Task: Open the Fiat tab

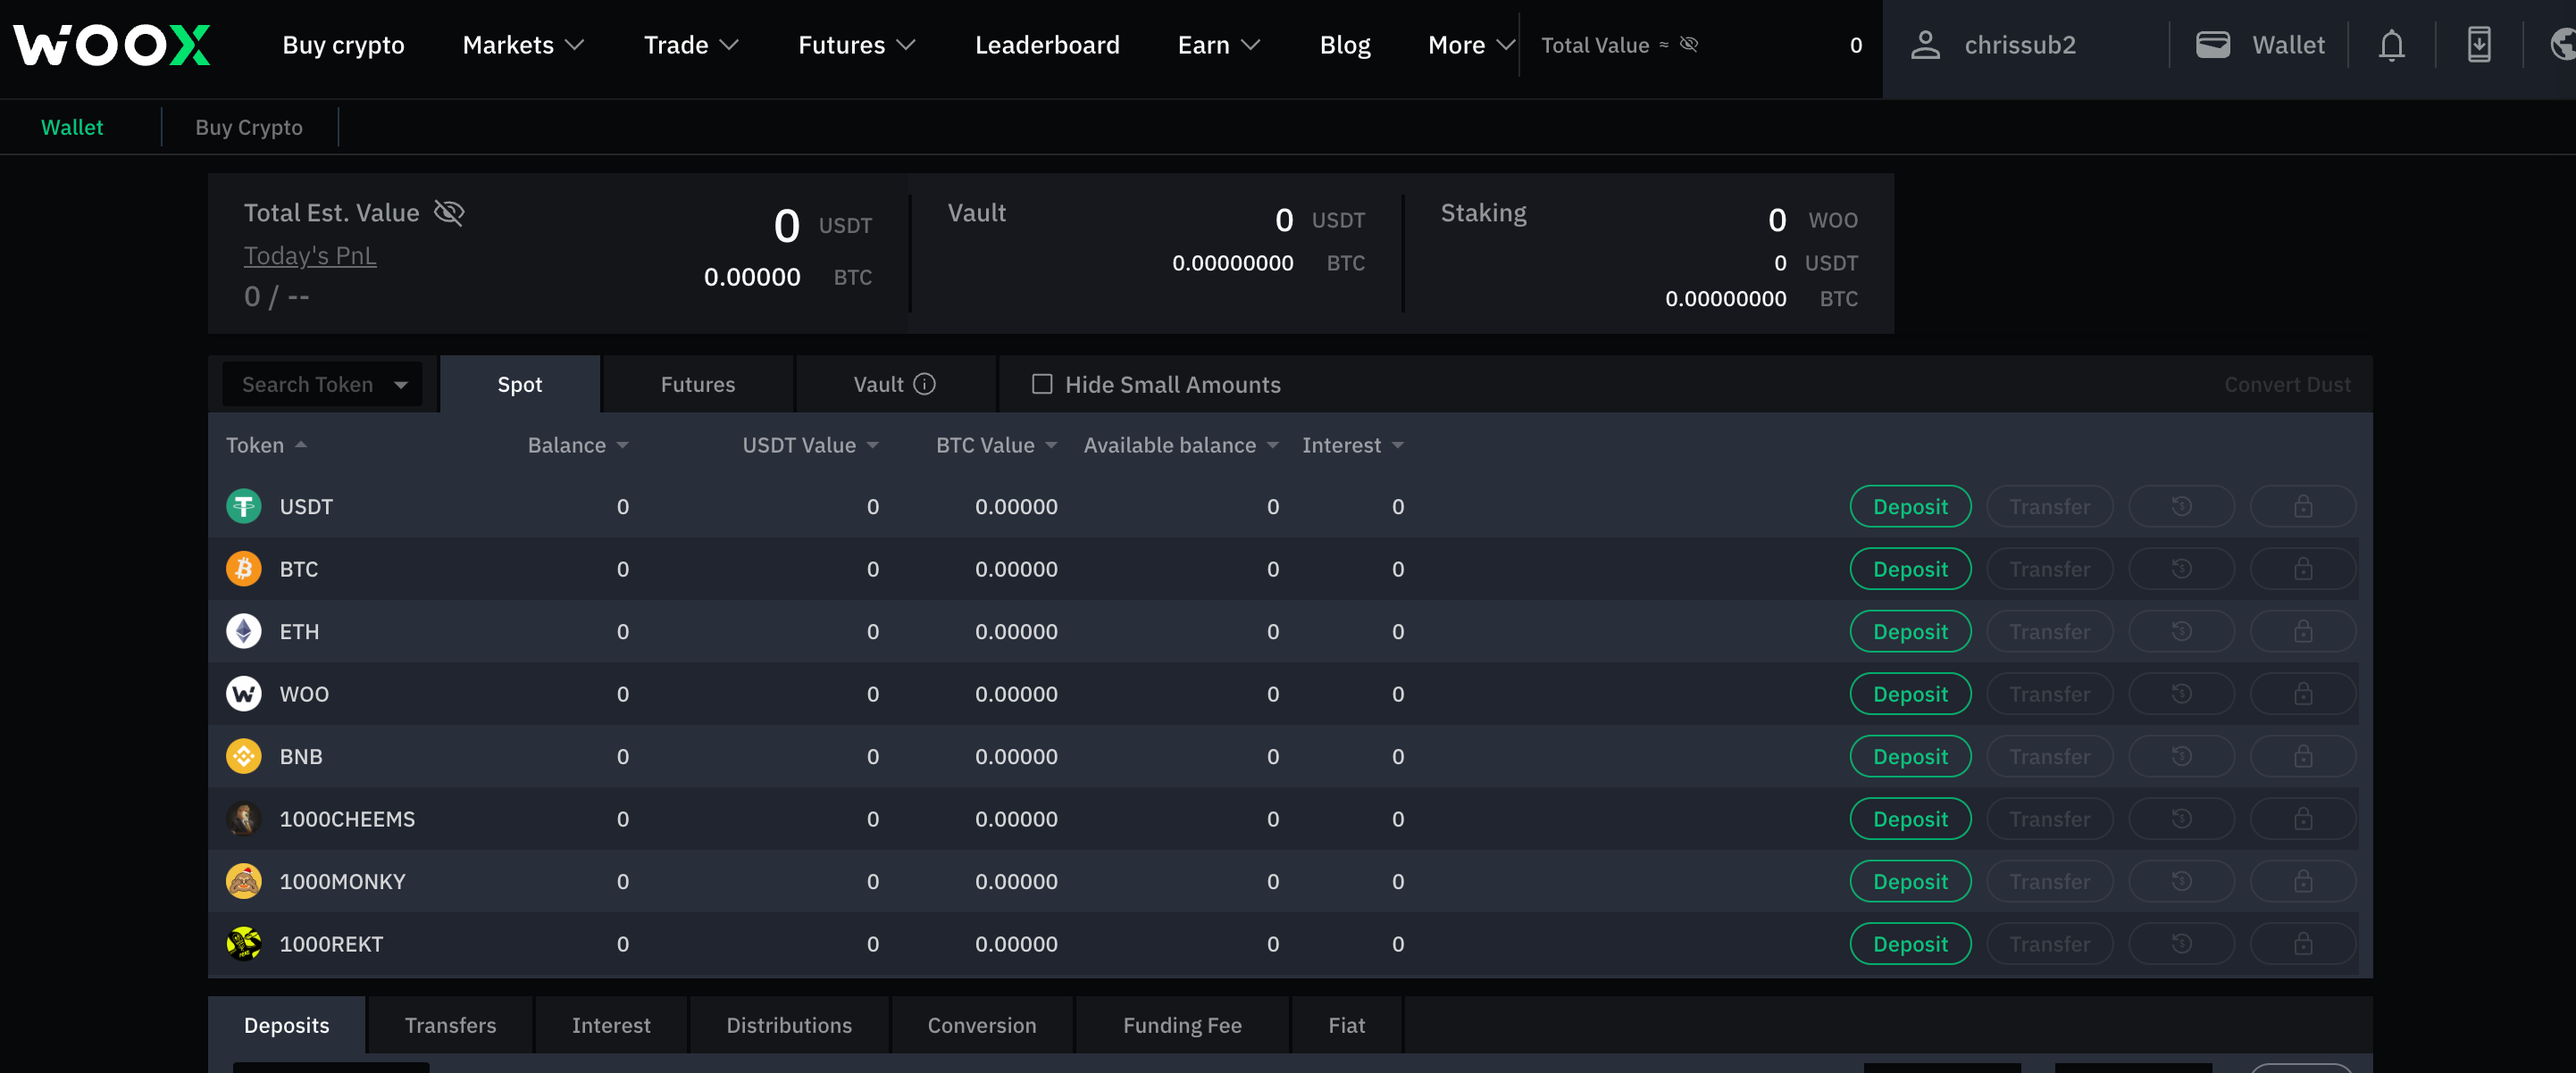Action: (1346, 1025)
